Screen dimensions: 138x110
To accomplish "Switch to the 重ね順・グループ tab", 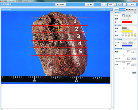I will 131,10.
